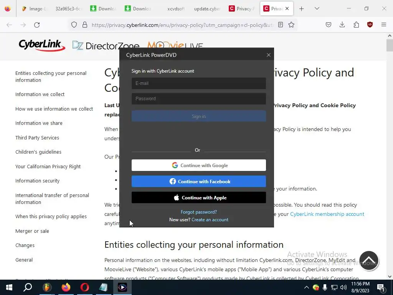The image size is (393, 295).
Task: Focus the E-mail input field
Action: [x=198, y=83]
